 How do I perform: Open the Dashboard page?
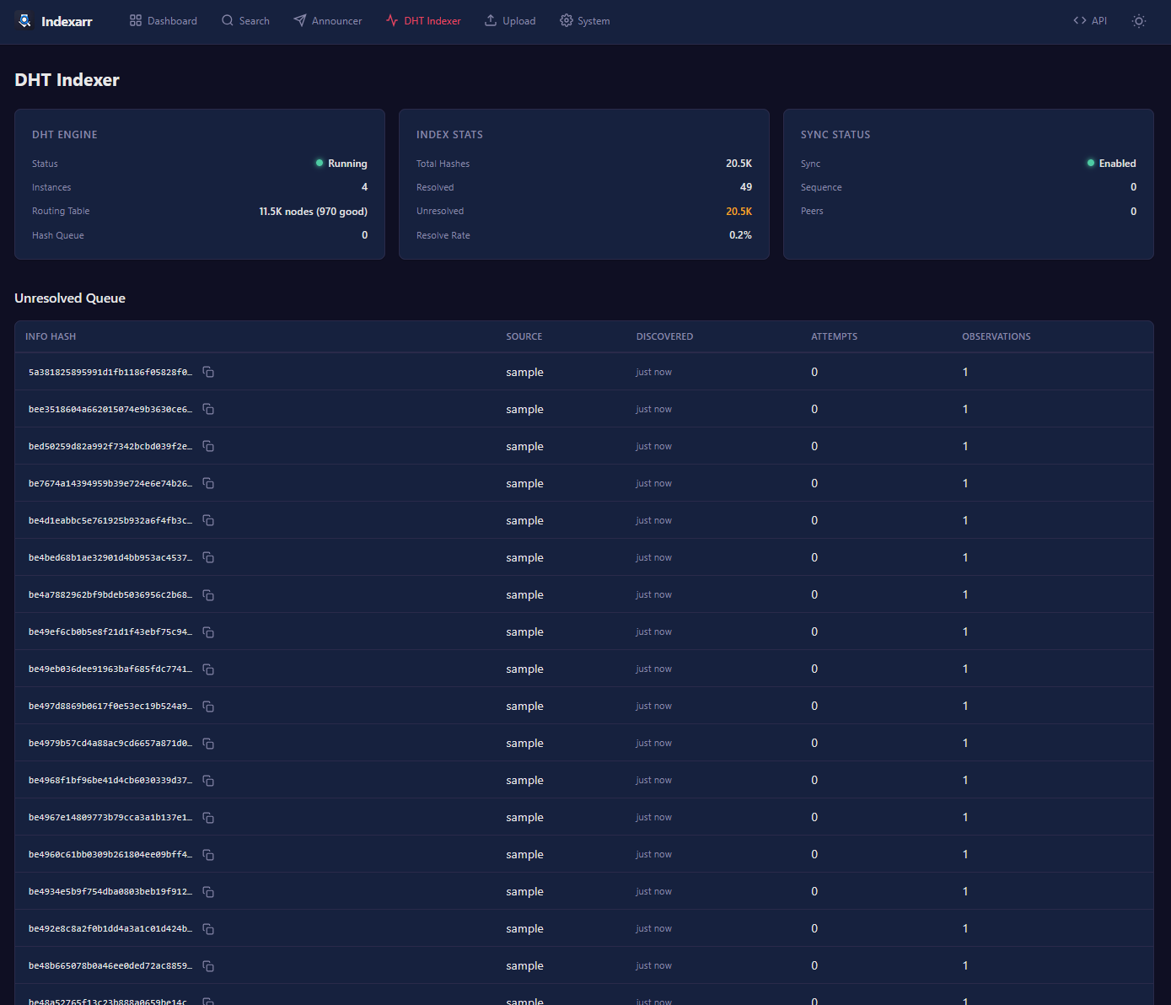point(164,21)
